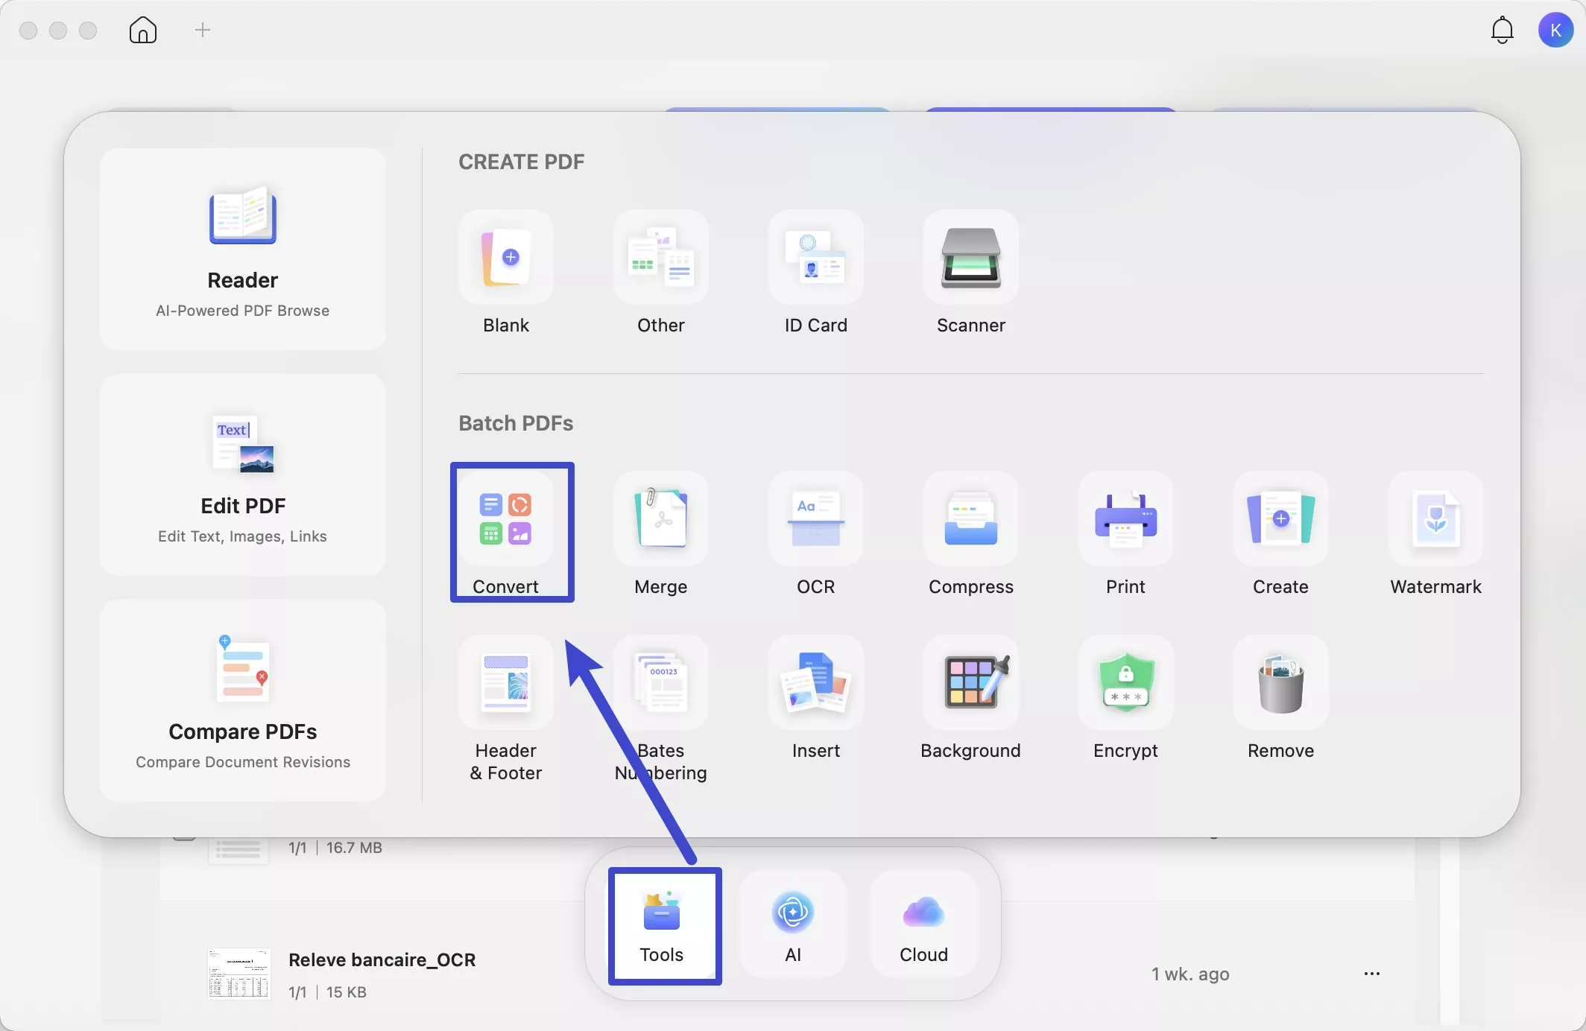The image size is (1586, 1031).
Task: Open more options for Releve bancaire_OCR
Action: [1371, 974]
